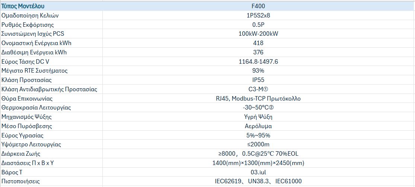The image size is (415, 187).
Task: Click the 100kW-200kW power value cell
Action: click(258, 34)
